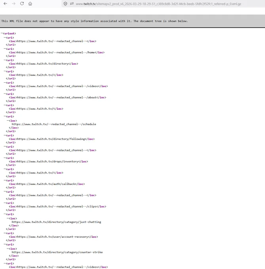Collapse the root urlset node
Screen dimensions: 265x269
click(2, 33)
